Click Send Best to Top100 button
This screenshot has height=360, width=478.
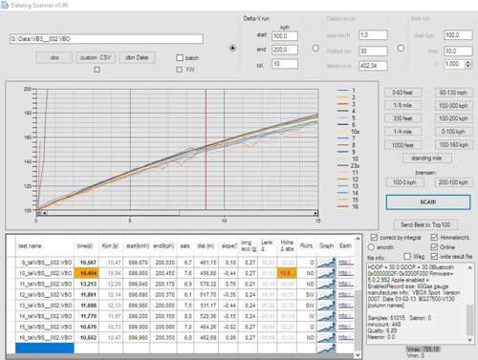tap(425, 224)
